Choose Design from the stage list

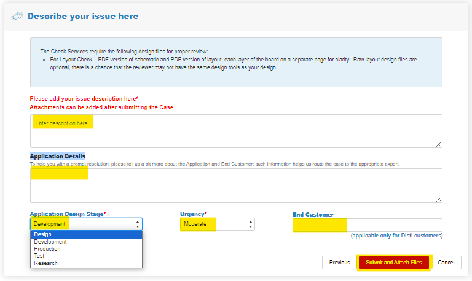coord(87,234)
